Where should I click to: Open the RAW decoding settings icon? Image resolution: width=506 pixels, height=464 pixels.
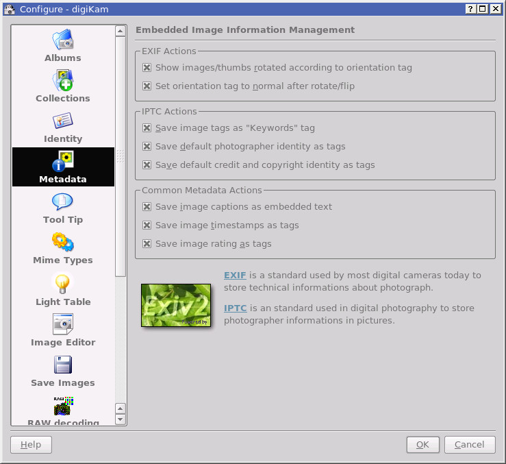point(64,406)
